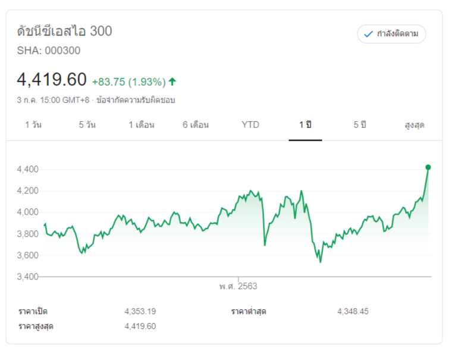The width and height of the screenshot is (452, 352).
Task: Click the ราคาต่ำสุด low value 4,348.45
Action: coord(353,311)
